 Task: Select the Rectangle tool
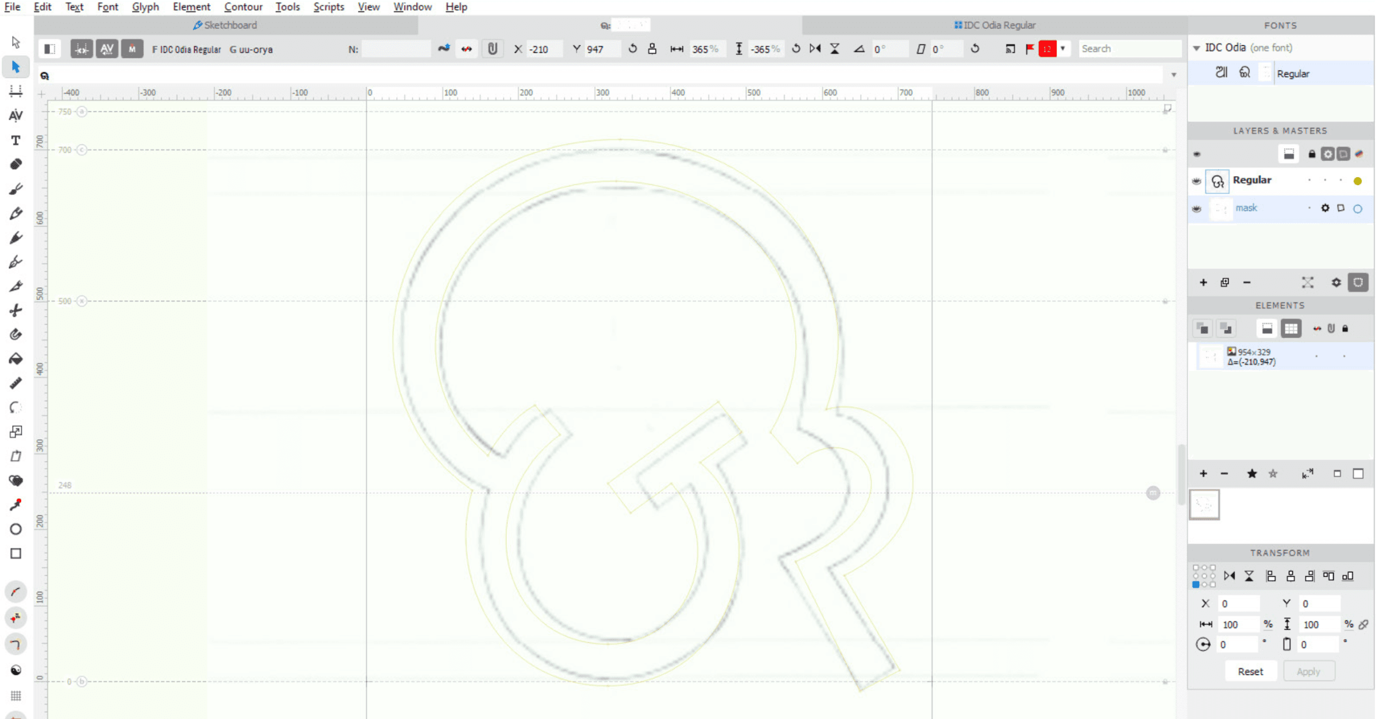coord(16,553)
